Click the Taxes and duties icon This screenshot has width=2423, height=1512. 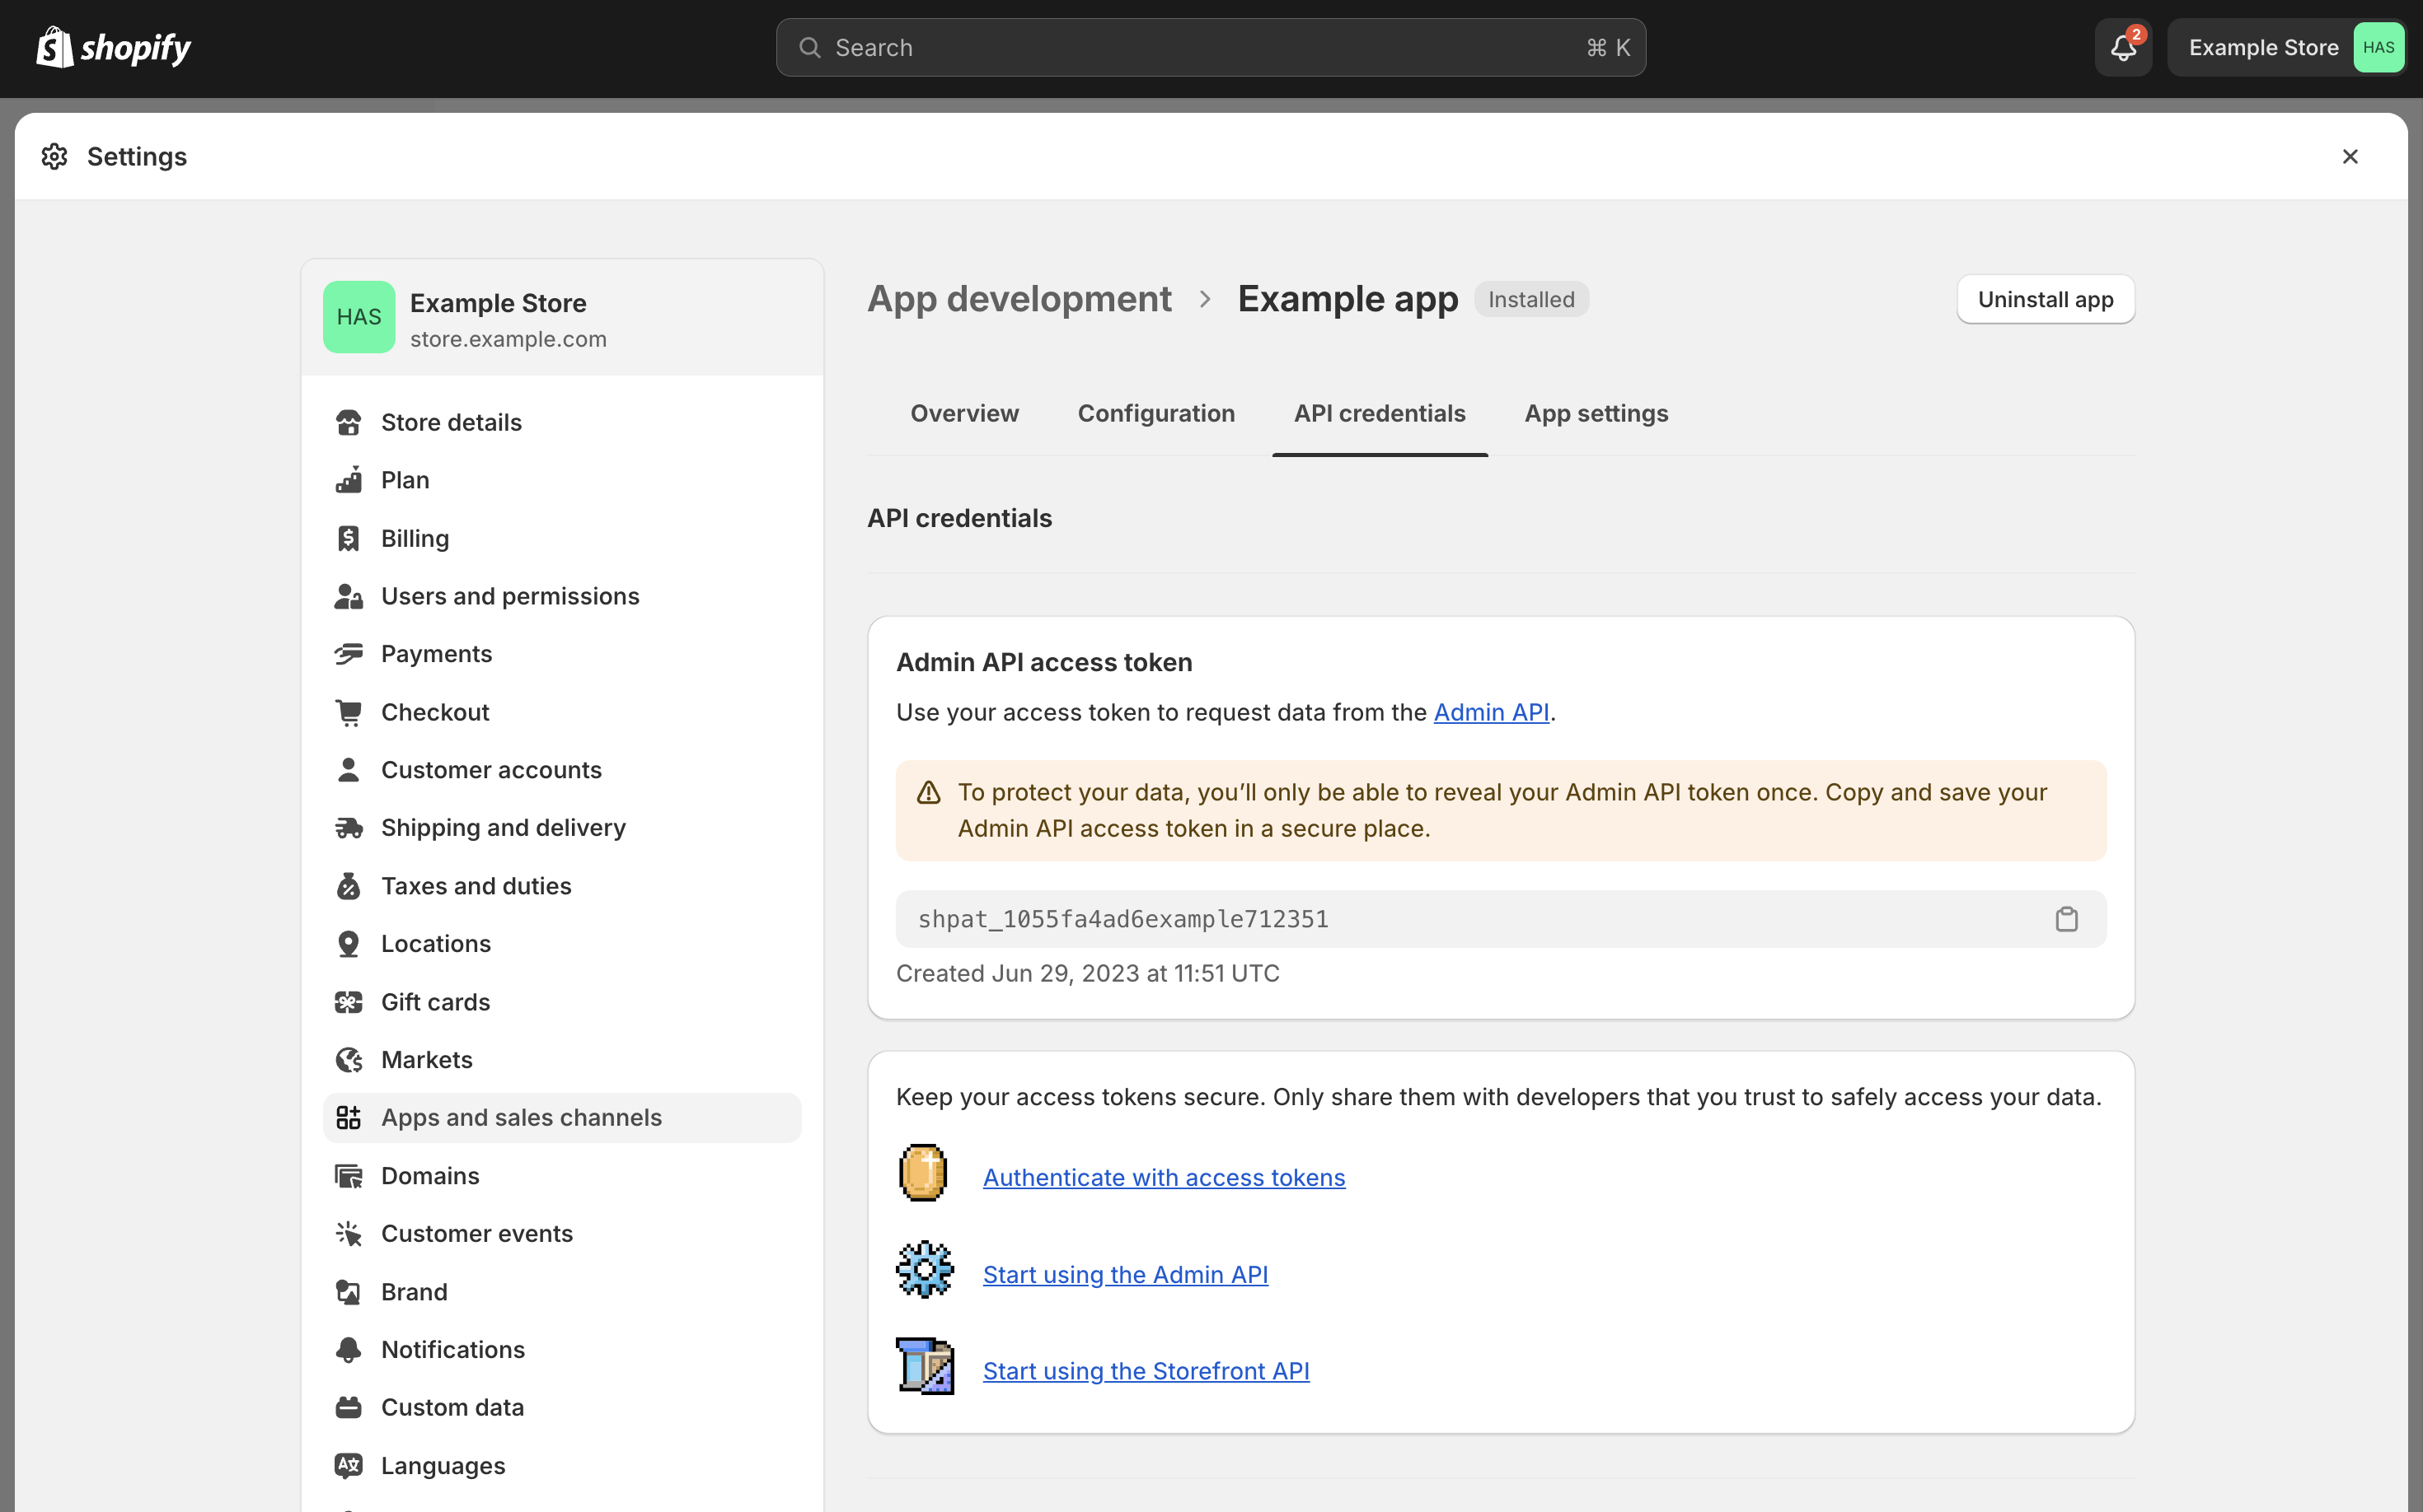click(x=349, y=886)
